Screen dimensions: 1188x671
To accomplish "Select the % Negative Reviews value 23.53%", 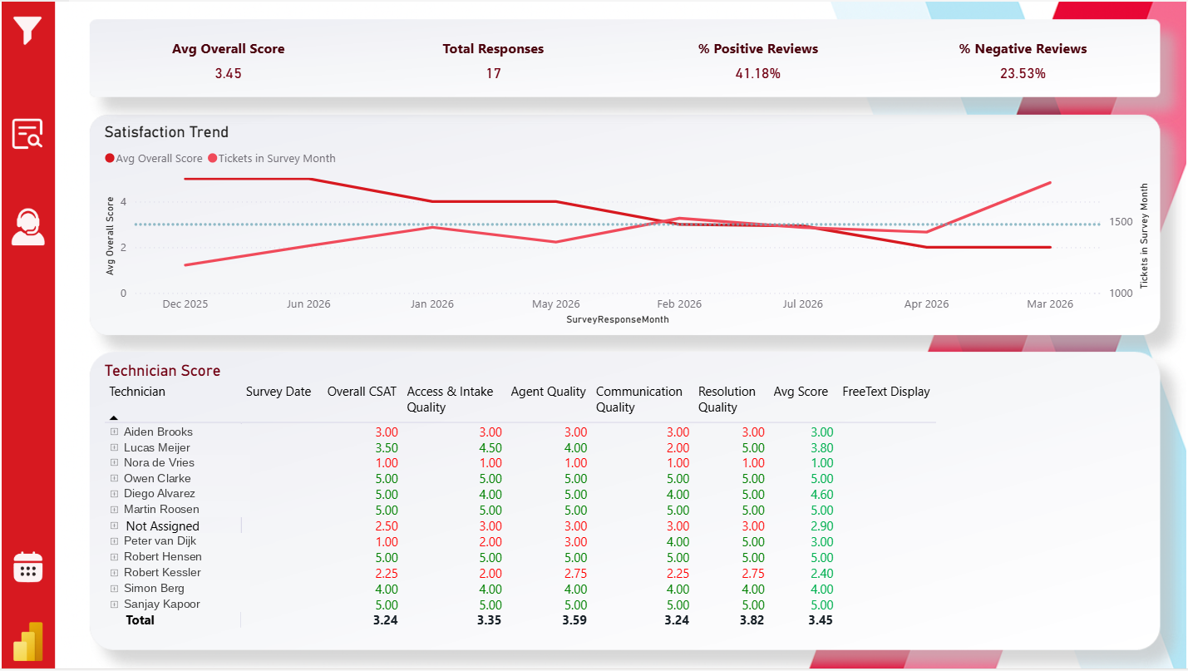I will click(x=1023, y=73).
